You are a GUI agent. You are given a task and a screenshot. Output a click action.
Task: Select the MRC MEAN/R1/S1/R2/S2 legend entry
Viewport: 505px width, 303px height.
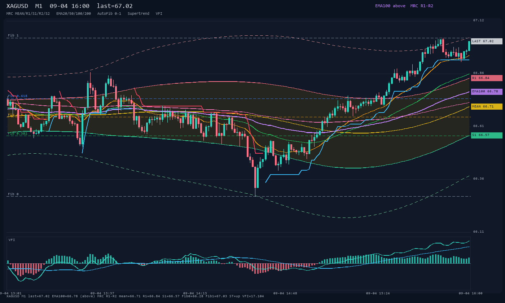click(x=28, y=14)
